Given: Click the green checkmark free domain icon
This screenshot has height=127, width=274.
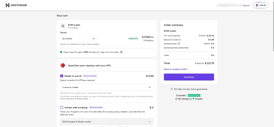Looking at the screenshot, I should [61, 52].
